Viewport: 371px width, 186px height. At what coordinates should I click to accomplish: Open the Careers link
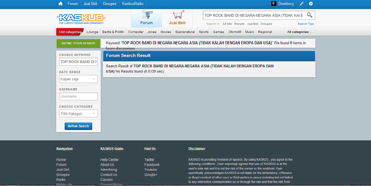pyautogui.click(x=107, y=180)
